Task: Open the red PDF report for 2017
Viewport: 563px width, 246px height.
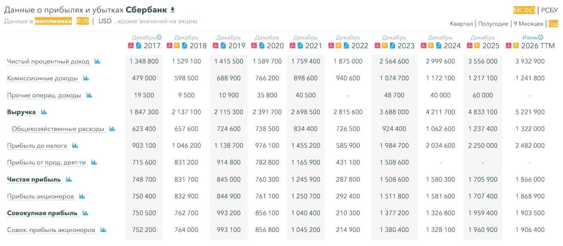Action: pos(131,45)
